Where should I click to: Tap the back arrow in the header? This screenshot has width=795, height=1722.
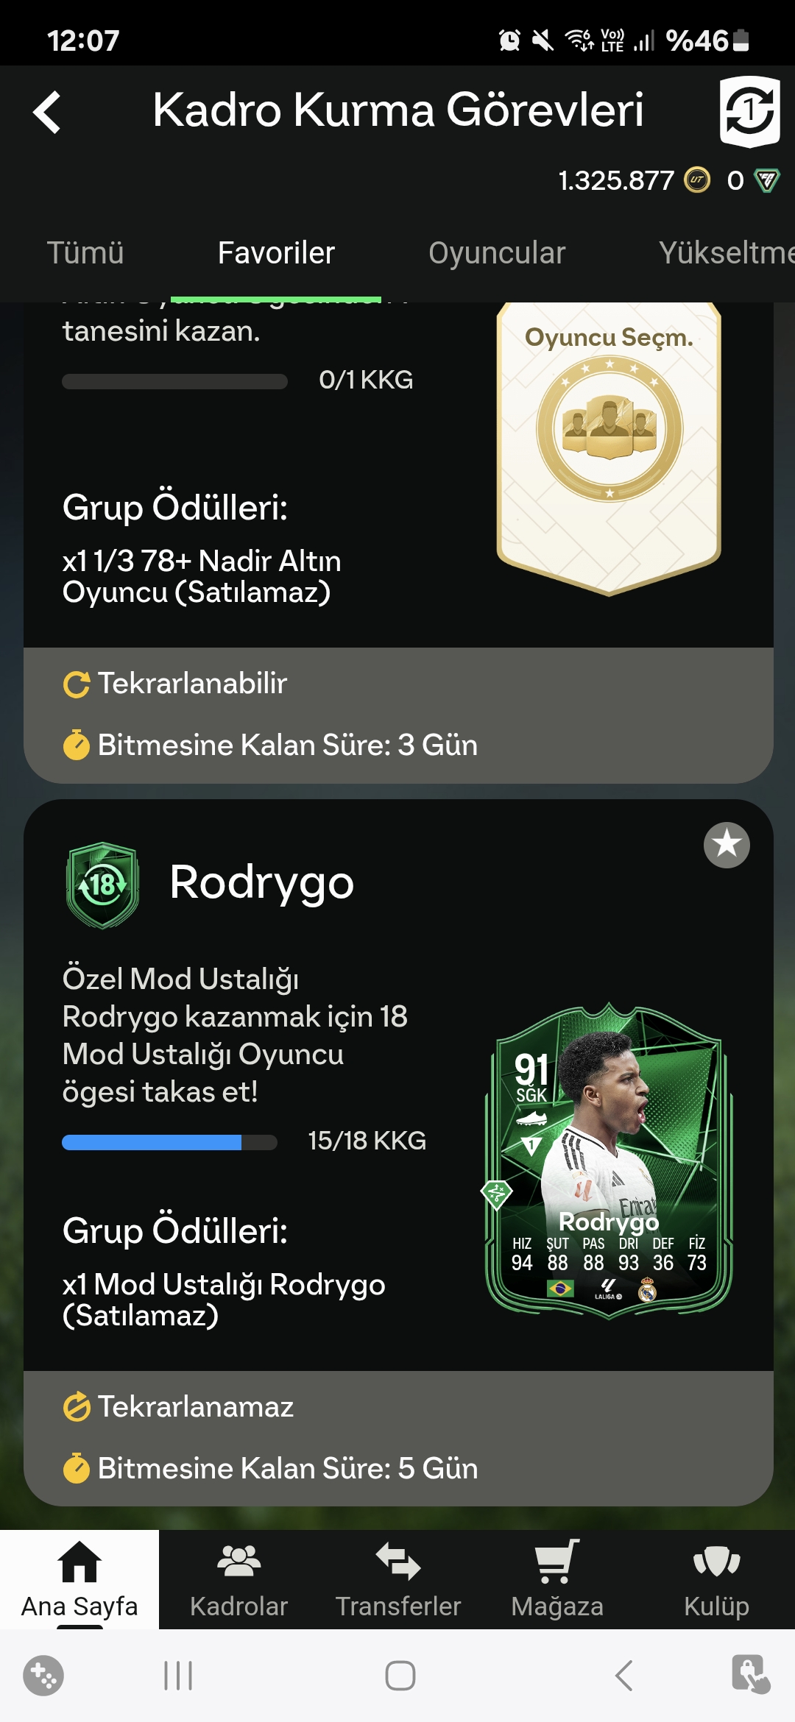coord(47,113)
